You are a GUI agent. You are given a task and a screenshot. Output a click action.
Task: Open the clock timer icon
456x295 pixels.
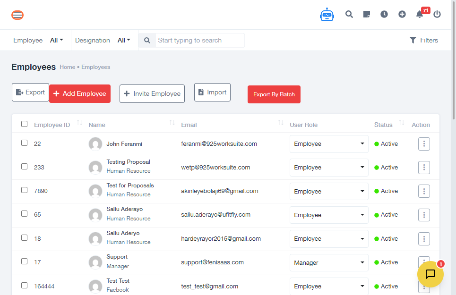(384, 14)
